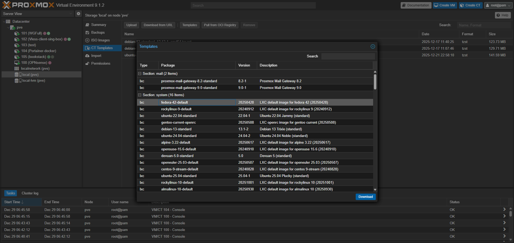Click the Backups floppy icon
514x243 pixels.
point(87,33)
